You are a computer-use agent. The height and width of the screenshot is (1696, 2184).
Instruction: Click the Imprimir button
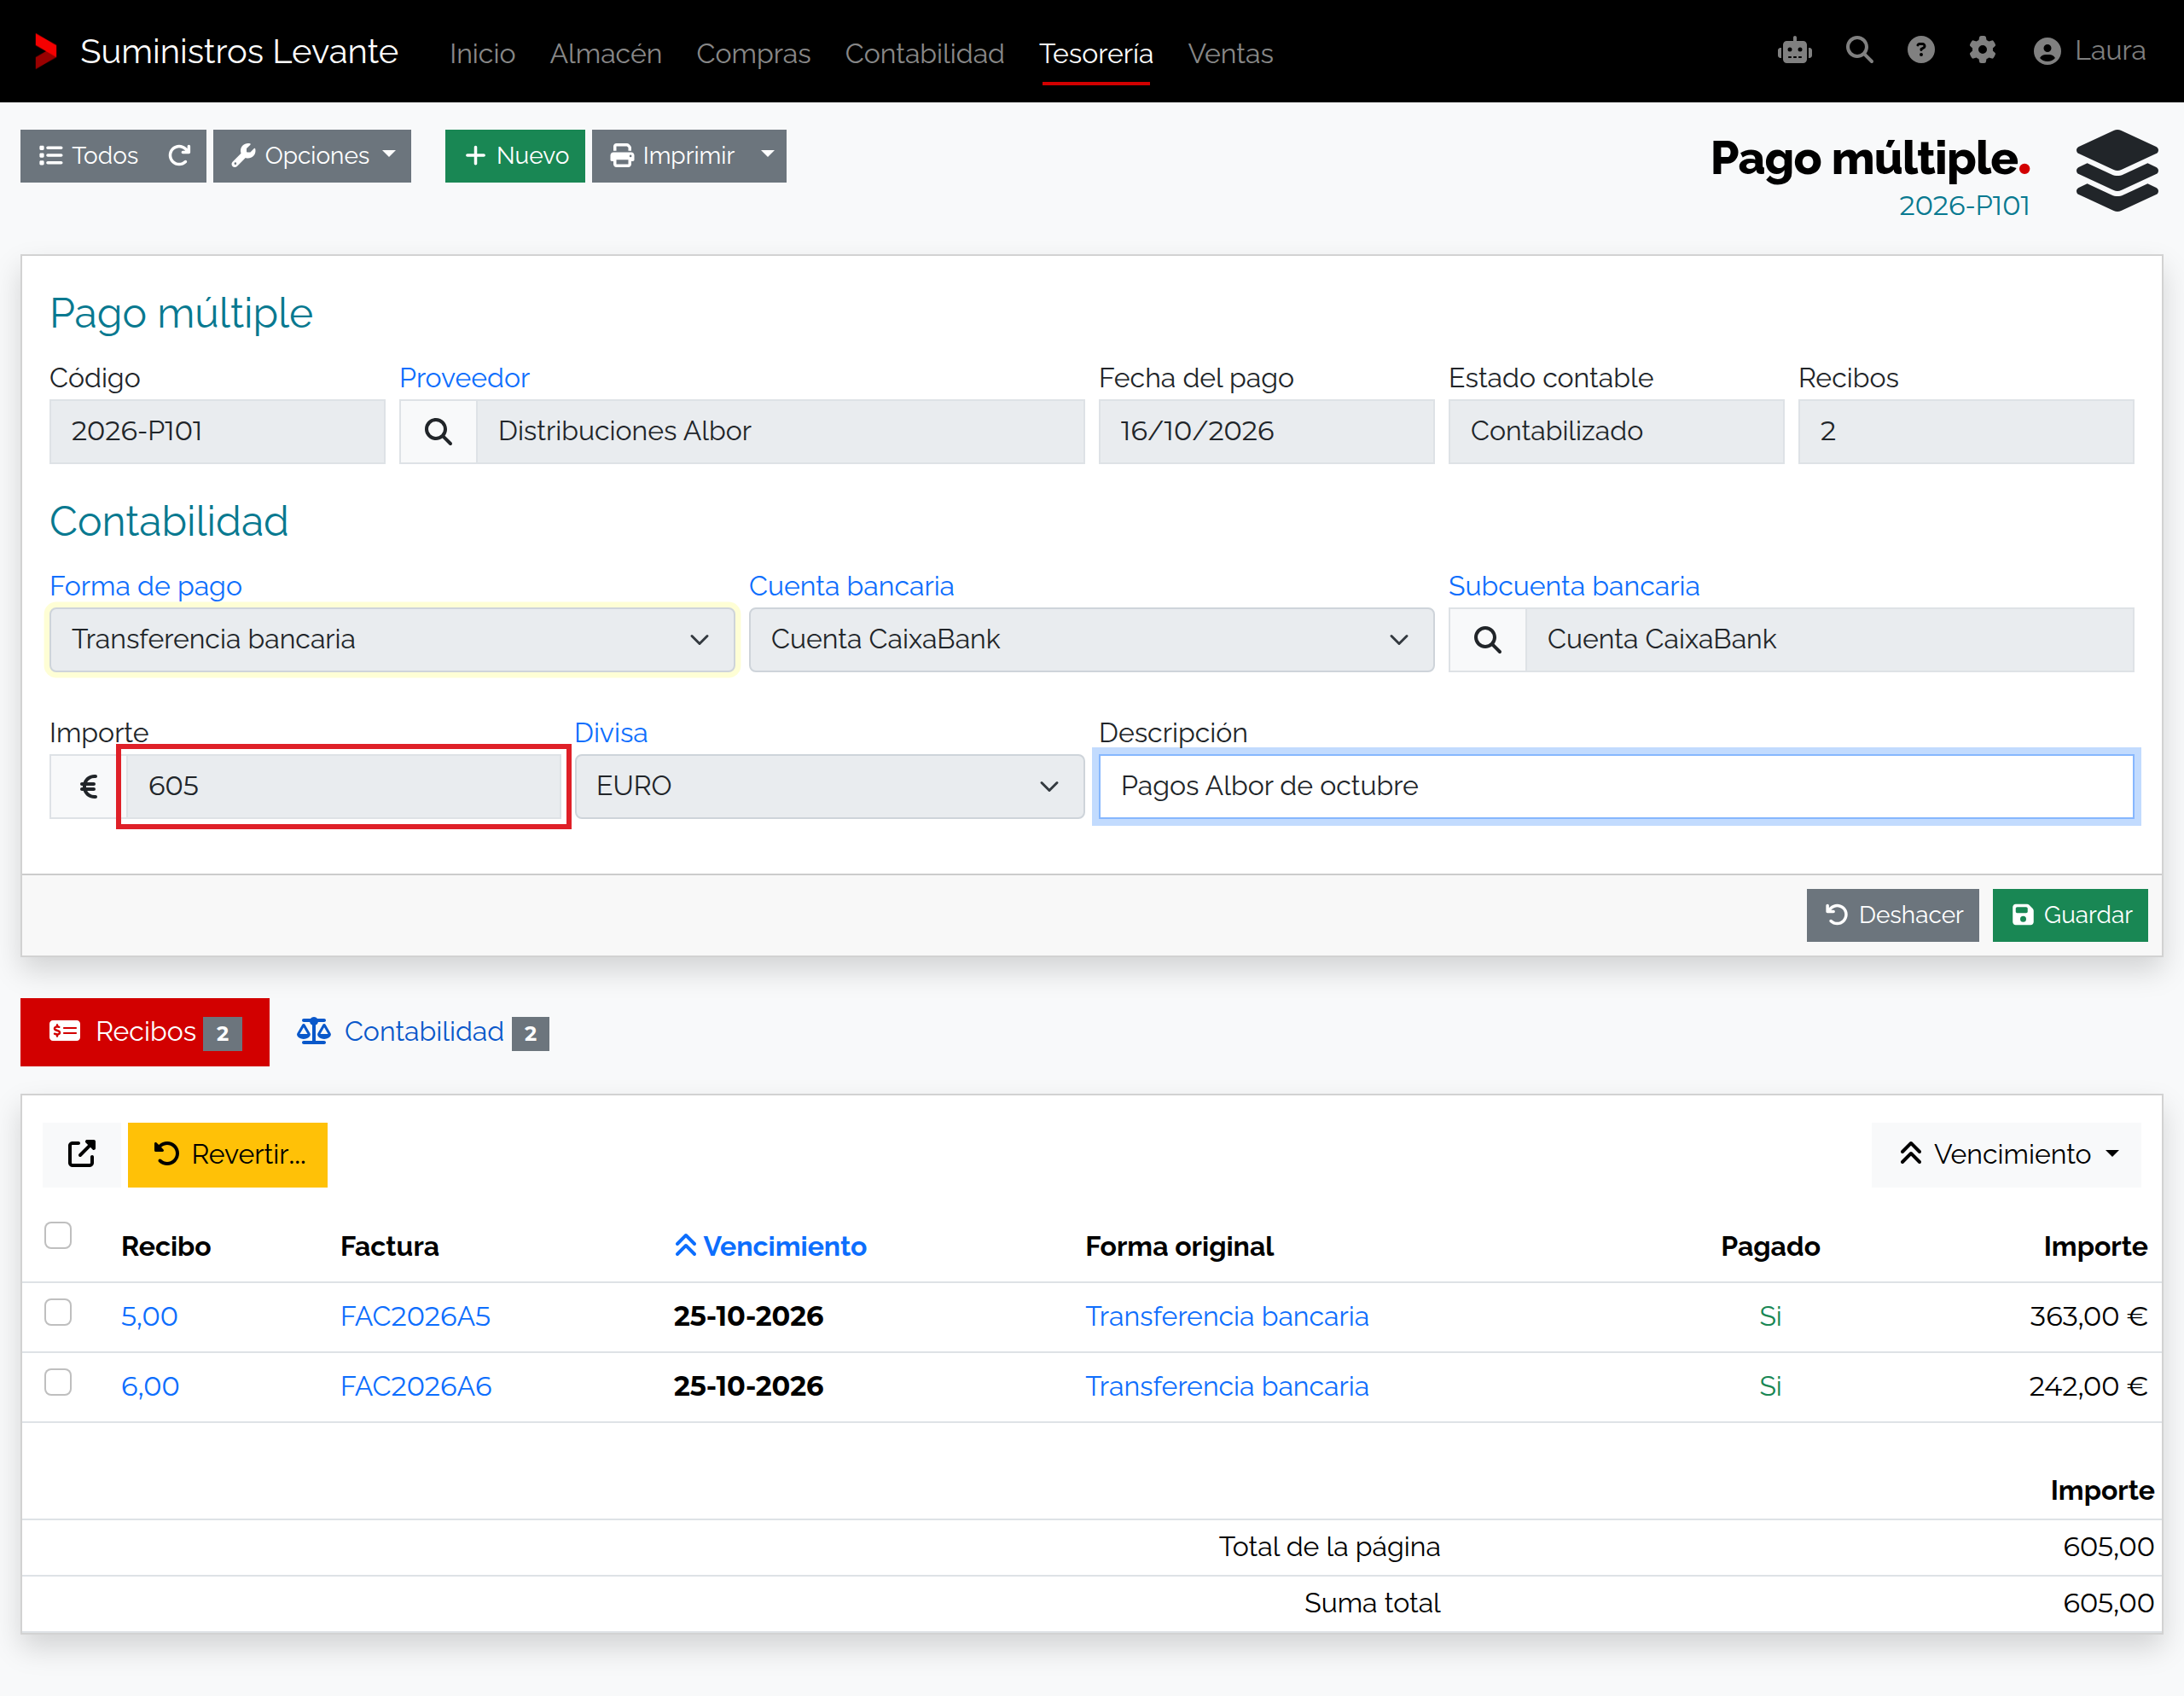click(672, 156)
